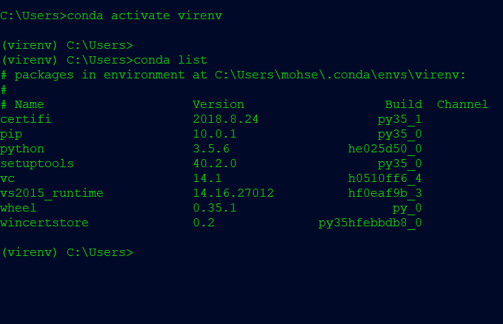The height and width of the screenshot is (324, 503).
Task: Click the python build he025d50_0
Action: tap(385, 149)
